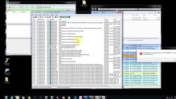Click Forward arrow in Explorer window
This screenshot has width=176, height=99.
coord(95,9)
